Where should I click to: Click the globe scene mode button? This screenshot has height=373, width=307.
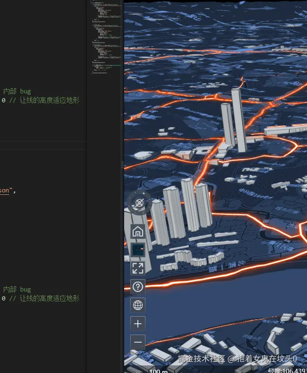(x=138, y=305)
